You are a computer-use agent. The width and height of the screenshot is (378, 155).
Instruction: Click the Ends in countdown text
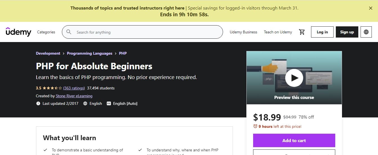point(184,14)
